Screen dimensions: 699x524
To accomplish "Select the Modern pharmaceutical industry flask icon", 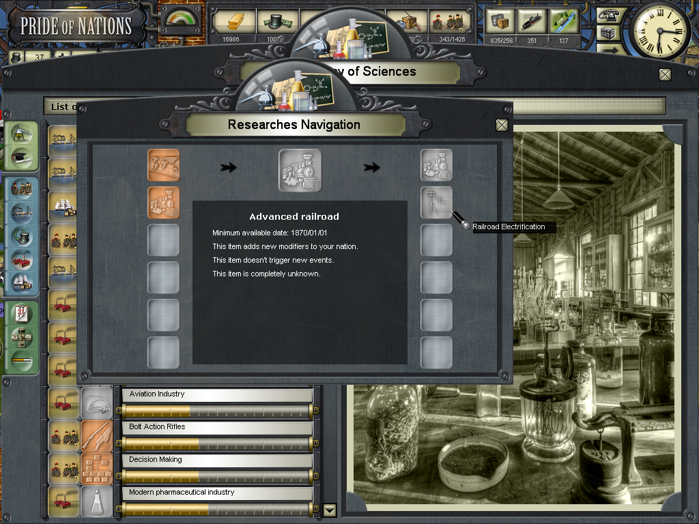I will (96, 501).
